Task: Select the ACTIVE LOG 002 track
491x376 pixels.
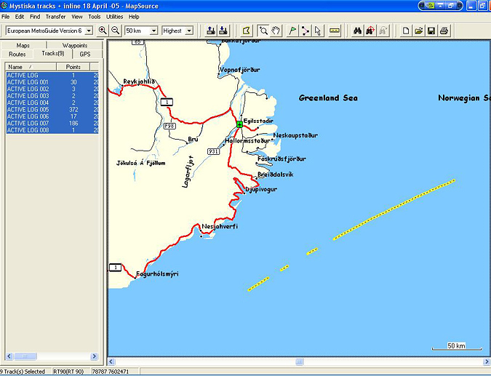Action: coord(52,89)
